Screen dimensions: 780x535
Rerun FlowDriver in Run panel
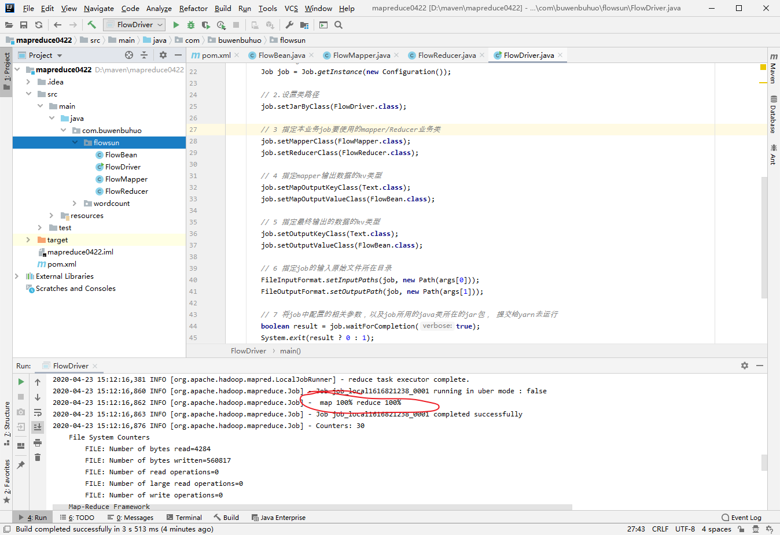21,382
